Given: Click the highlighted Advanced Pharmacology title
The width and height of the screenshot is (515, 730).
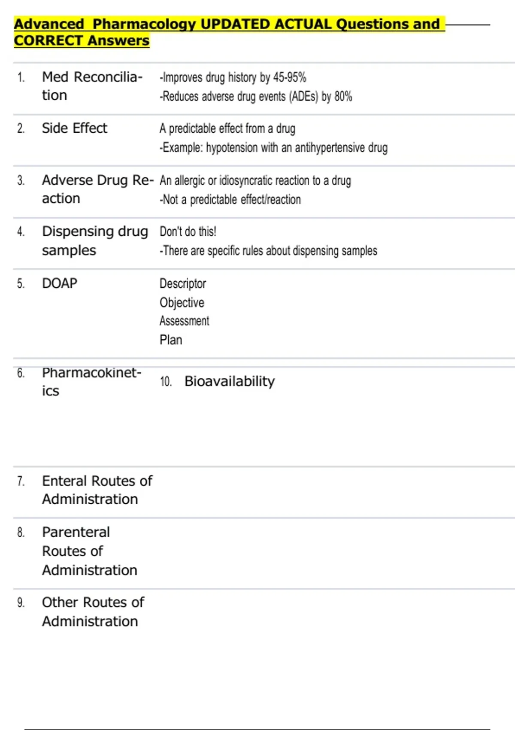Looking at the screenshot, I should click(x=229, y=32).
